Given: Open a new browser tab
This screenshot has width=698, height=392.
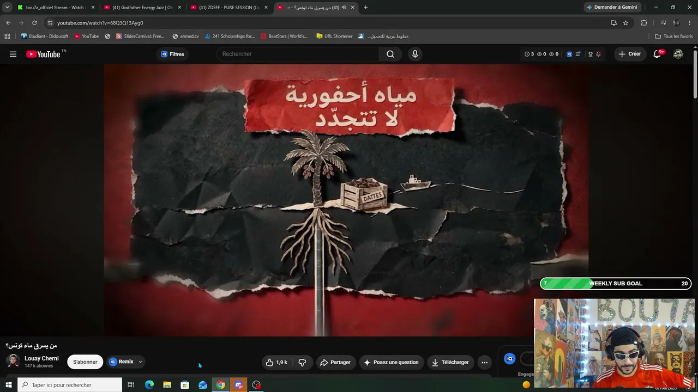Looking at the screenshot, I should pos(365,8).
